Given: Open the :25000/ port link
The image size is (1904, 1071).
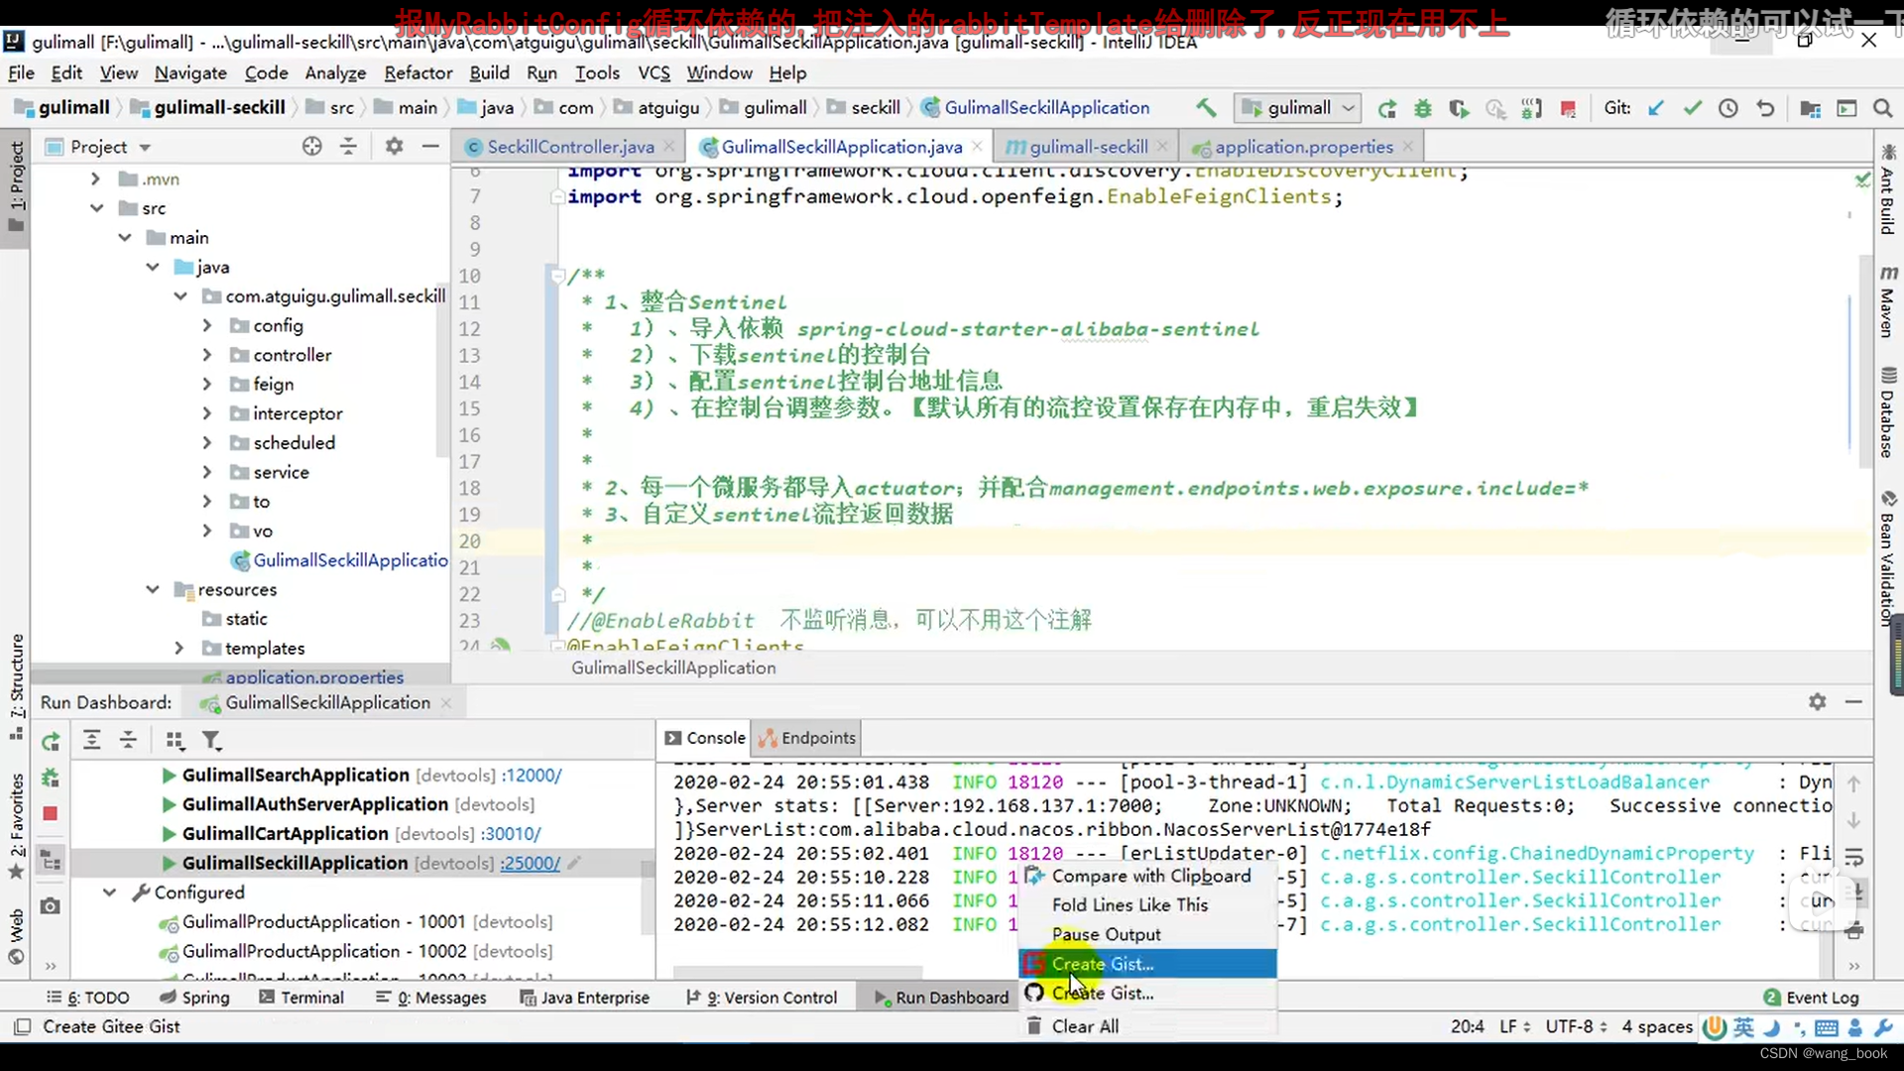Looking at the screenshot, I should 531,863.
